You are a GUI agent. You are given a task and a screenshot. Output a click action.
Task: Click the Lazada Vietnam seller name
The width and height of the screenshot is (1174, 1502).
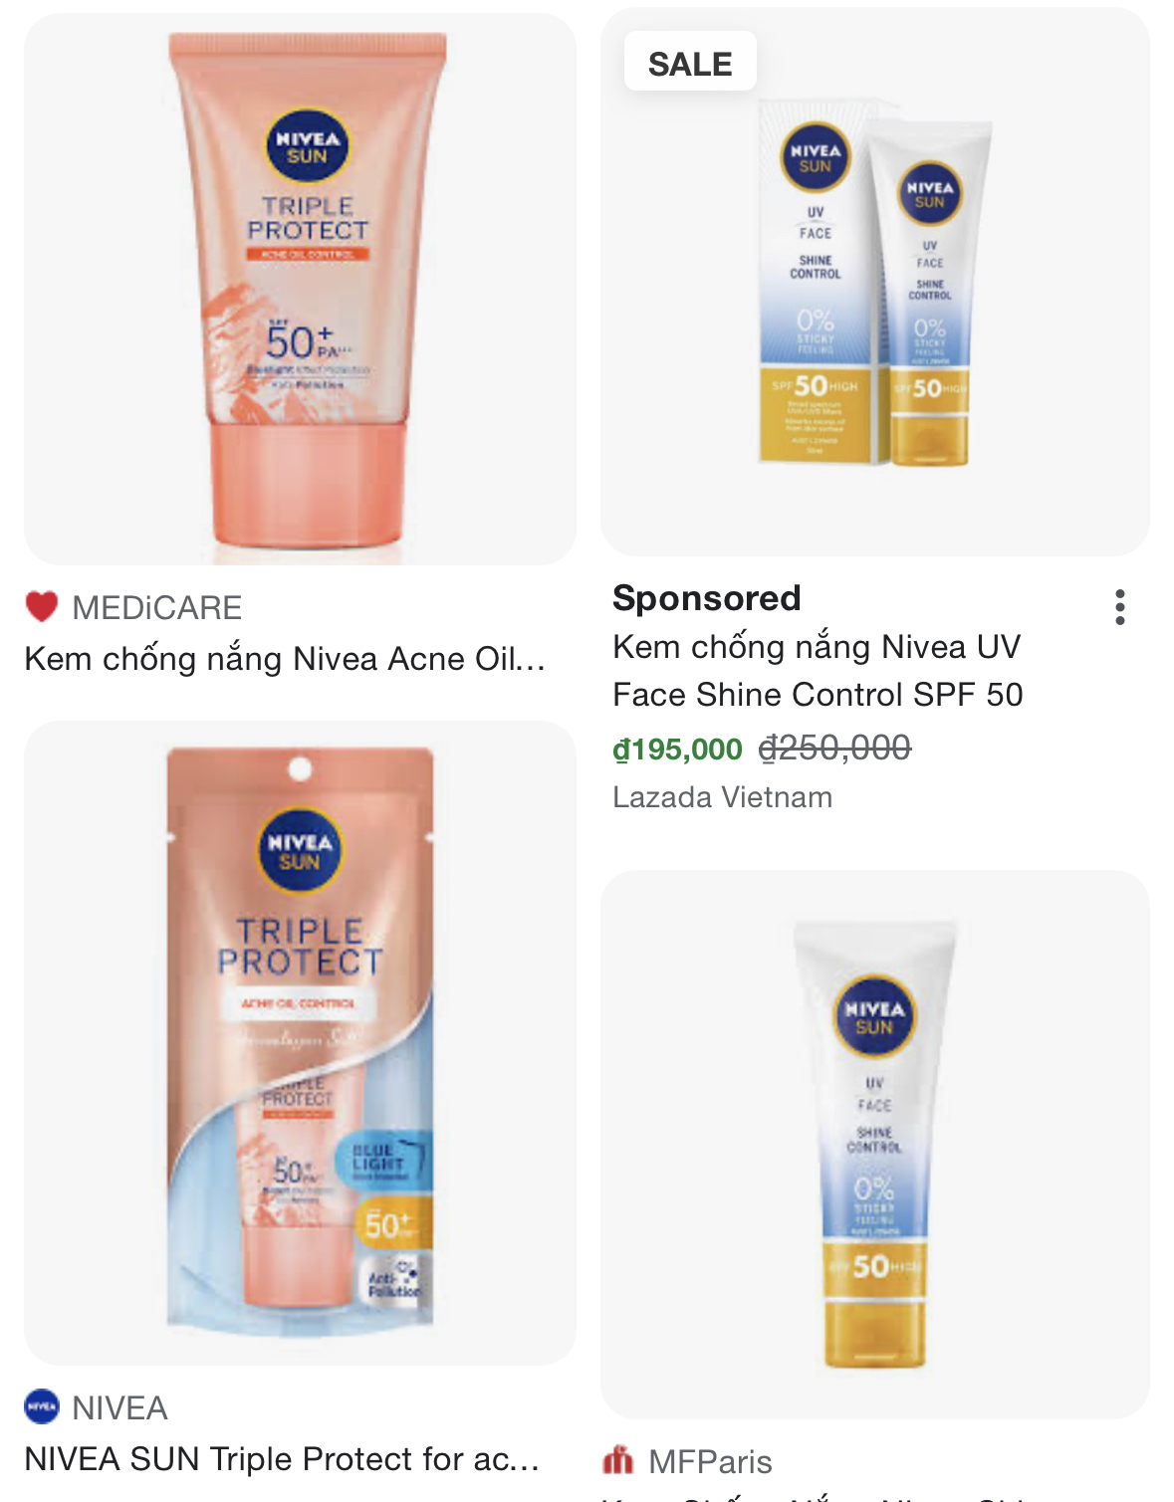pos(722,797)
